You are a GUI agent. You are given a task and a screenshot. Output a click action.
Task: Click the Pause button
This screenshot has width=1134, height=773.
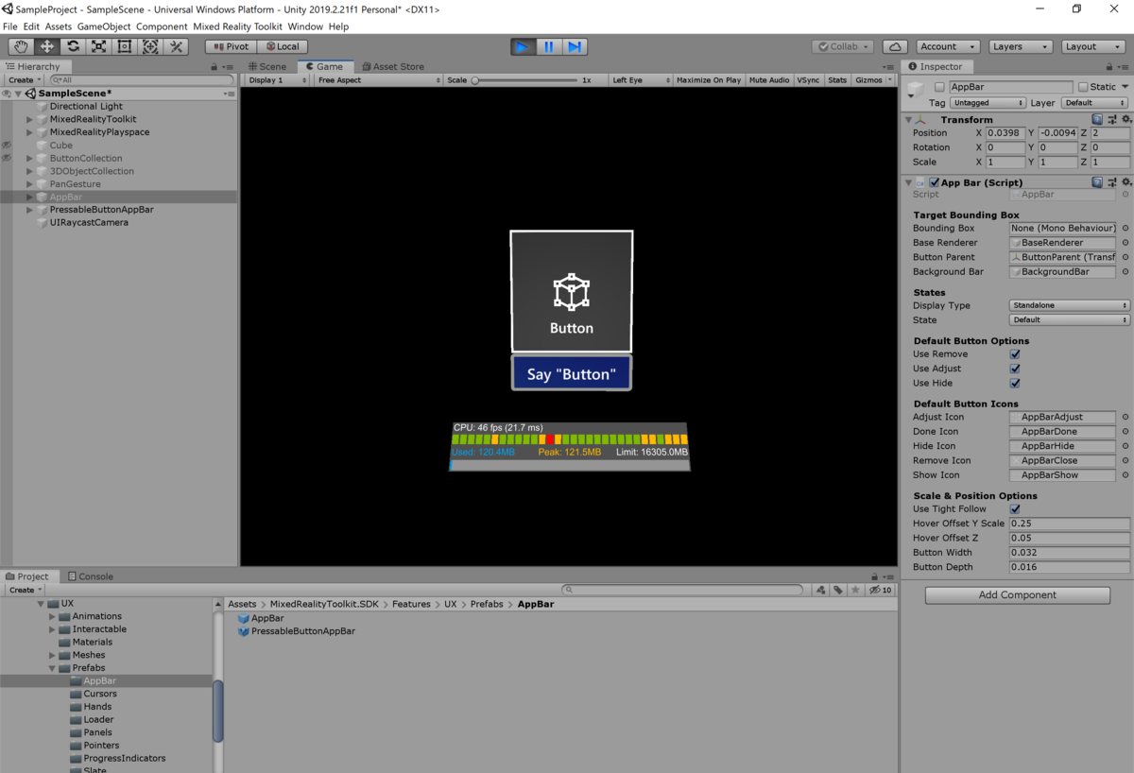(x=549, y=46)
